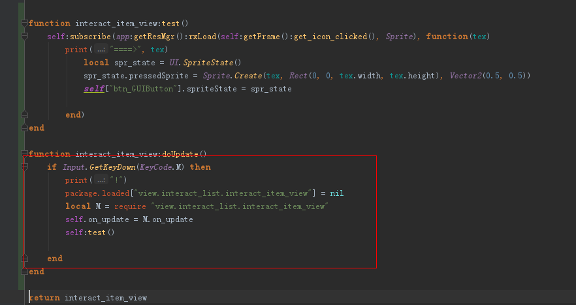
Task: Collapse the interact_item_view:test function fold marker
Action: pos(25,24)
